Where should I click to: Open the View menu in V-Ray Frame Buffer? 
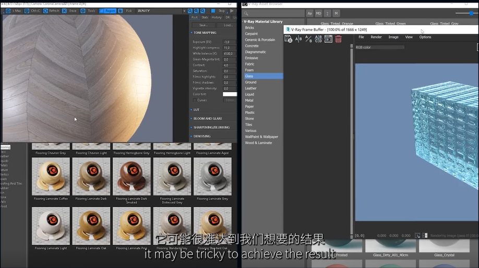[409, 37]
